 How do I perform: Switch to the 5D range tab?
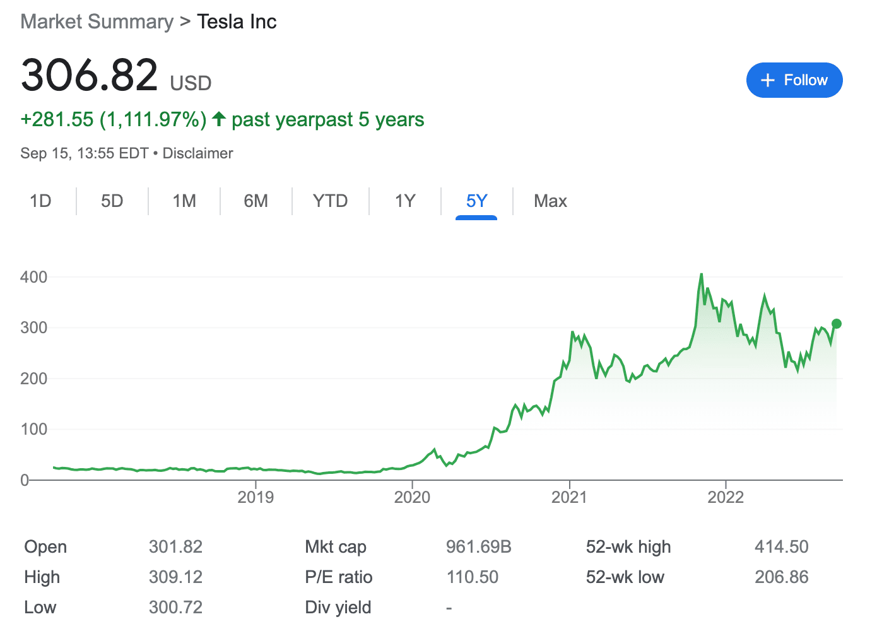[x=112, y=201]
